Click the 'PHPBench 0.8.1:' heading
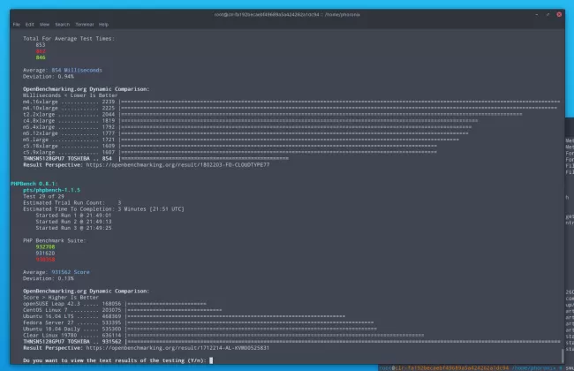The height and width of the screenshot is (371, 574). [x=34, y=184]
